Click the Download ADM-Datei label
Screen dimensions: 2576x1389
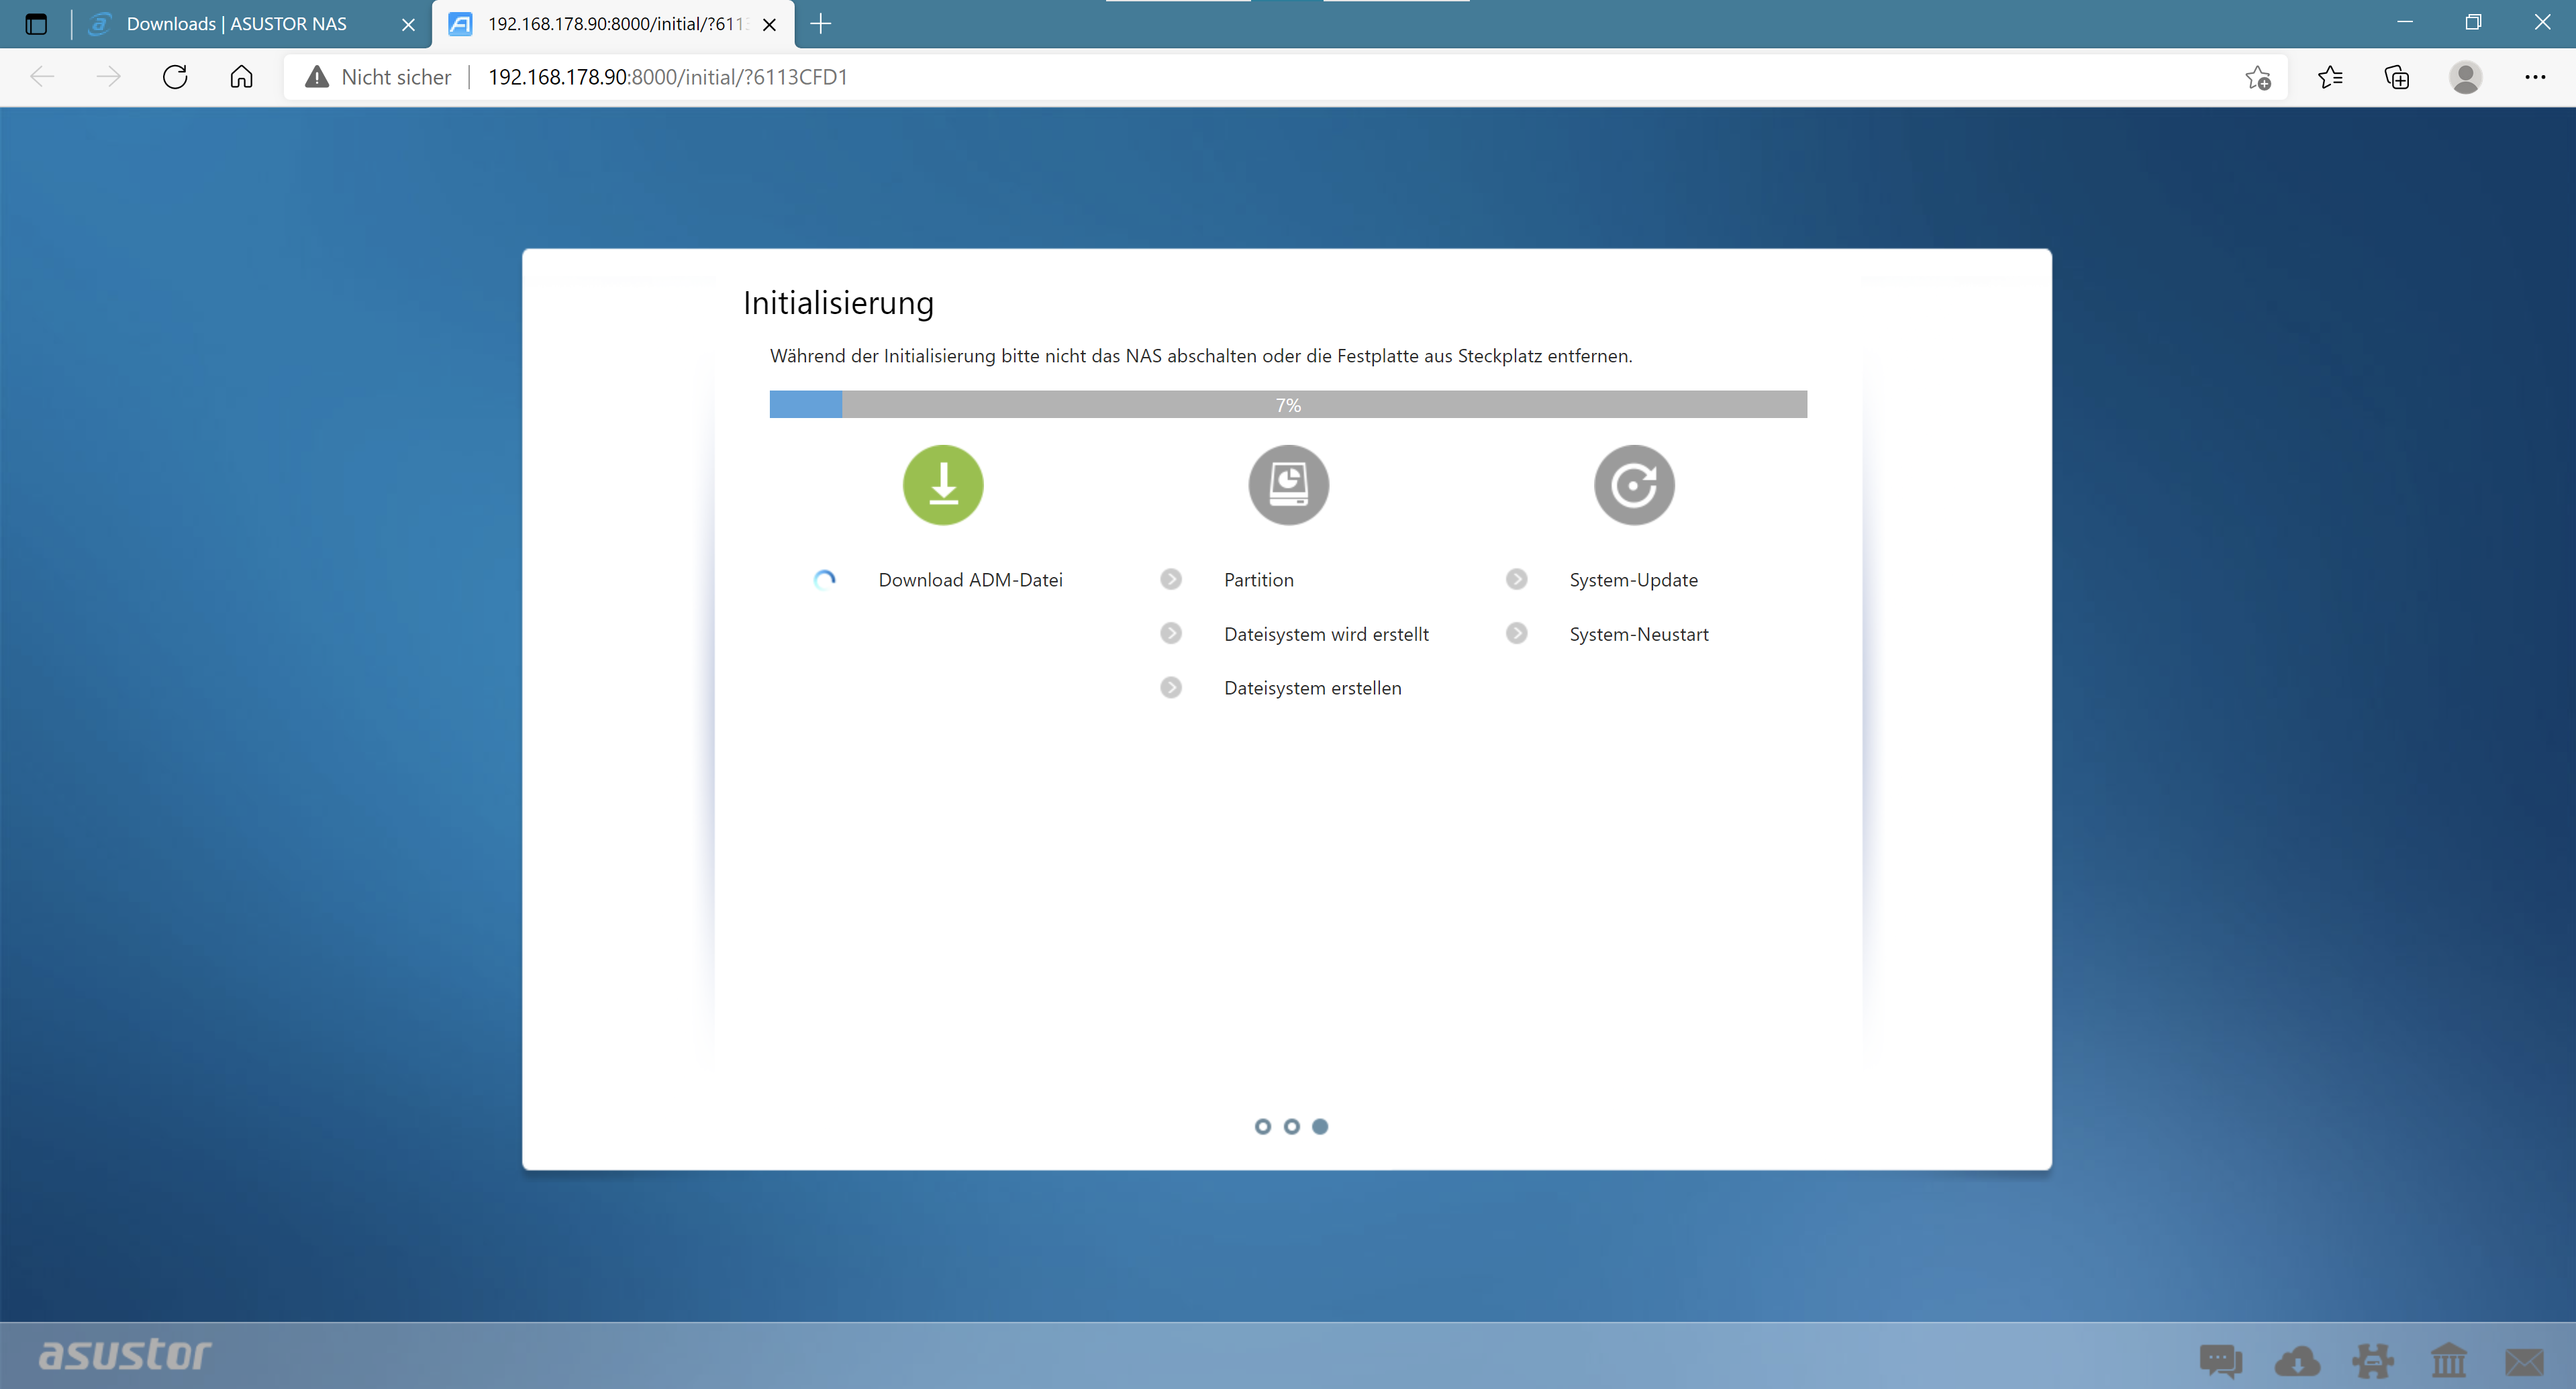970,580
